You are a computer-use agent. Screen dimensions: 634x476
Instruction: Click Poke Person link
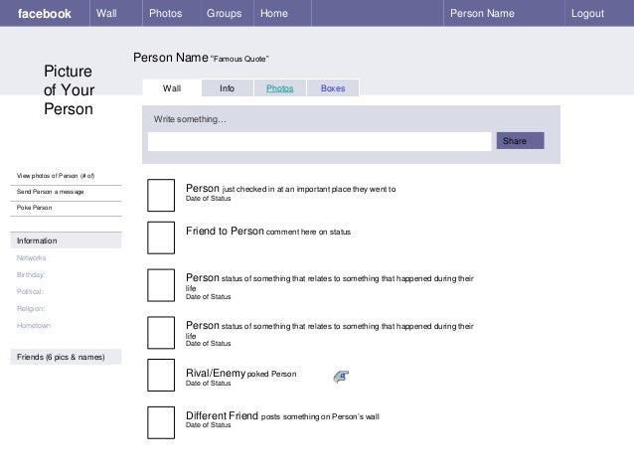pyautogui.click(x=35, y=208)
